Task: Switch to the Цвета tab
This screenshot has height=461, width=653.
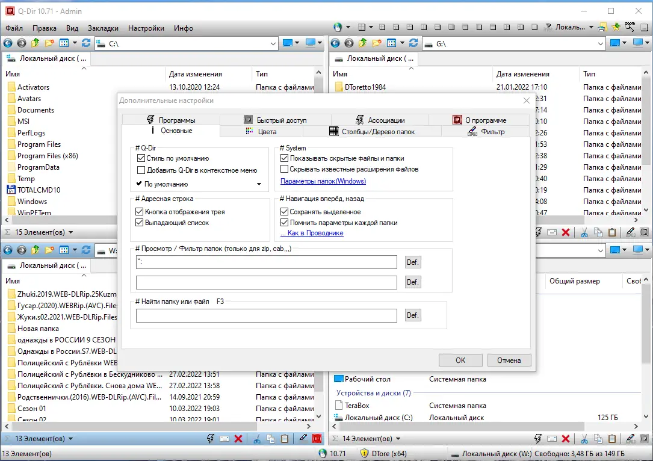Action: [x=261, y=132]
